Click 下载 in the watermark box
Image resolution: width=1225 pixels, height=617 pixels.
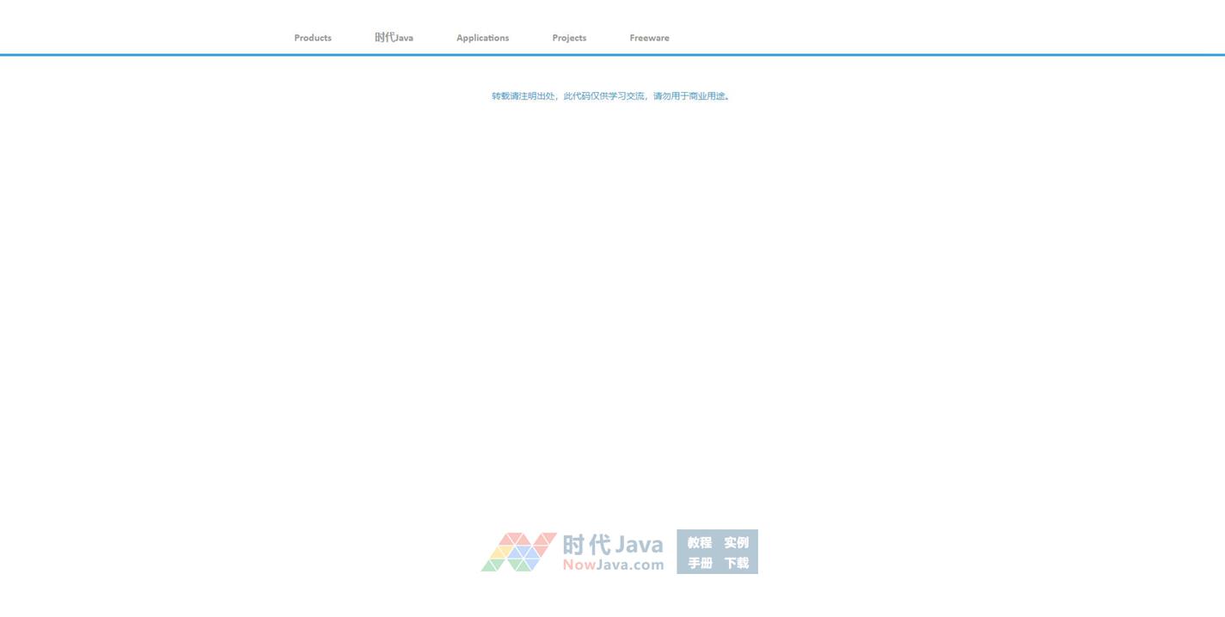[736, 563]
